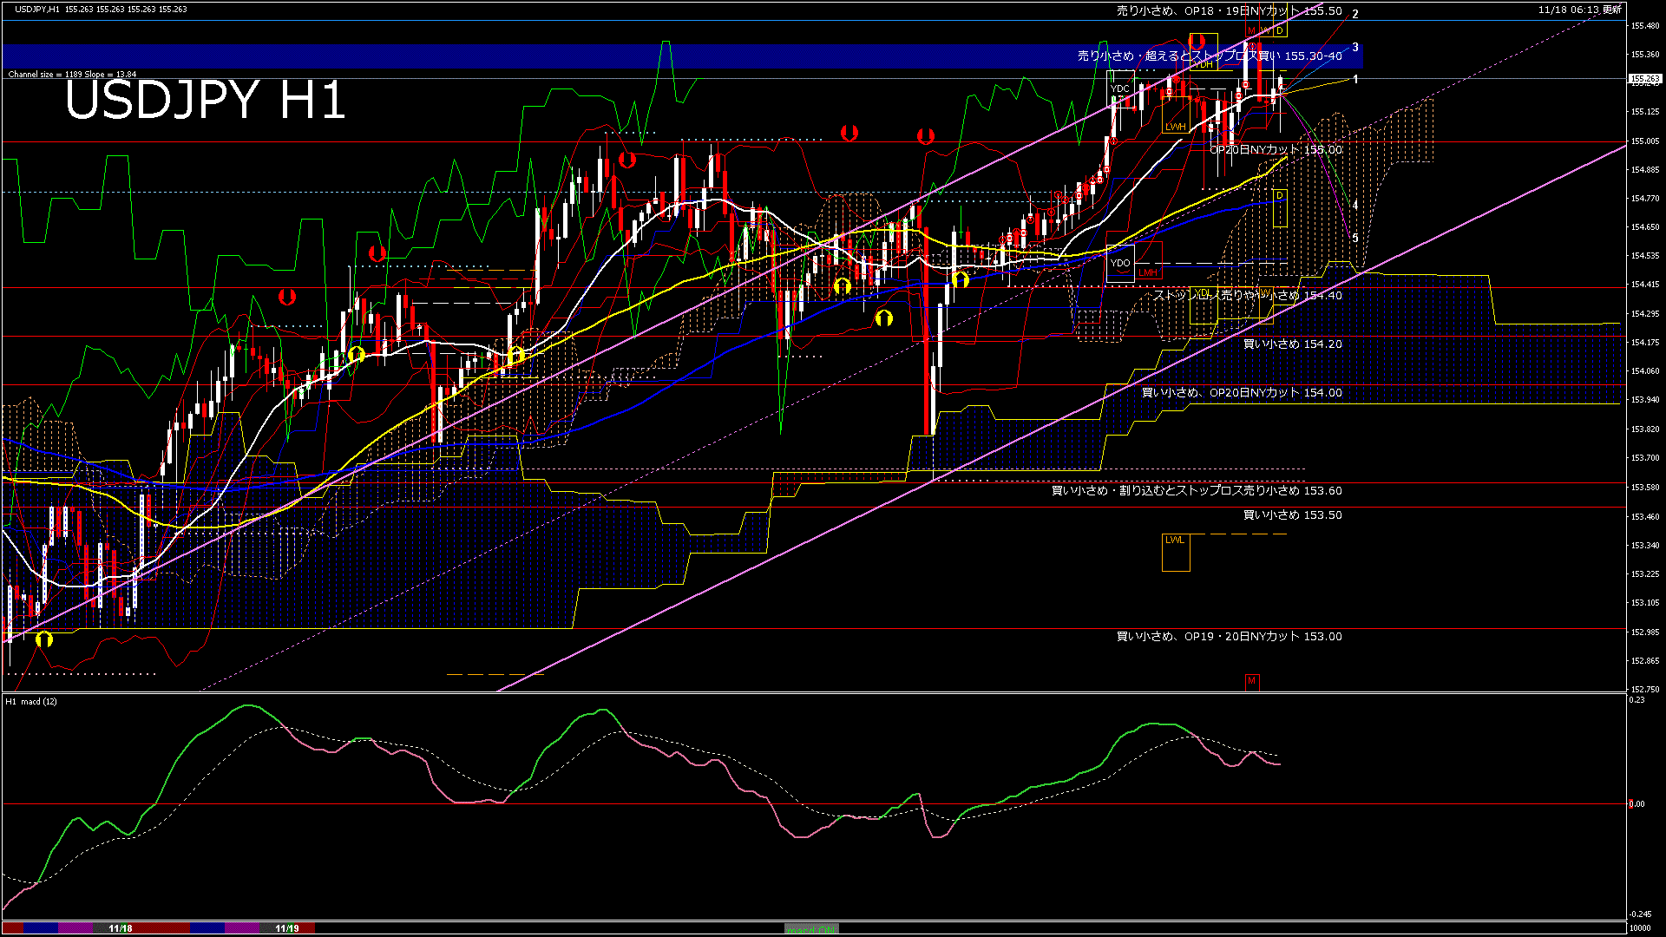Click the 11/19 date segment on timeline

(287, 928)
